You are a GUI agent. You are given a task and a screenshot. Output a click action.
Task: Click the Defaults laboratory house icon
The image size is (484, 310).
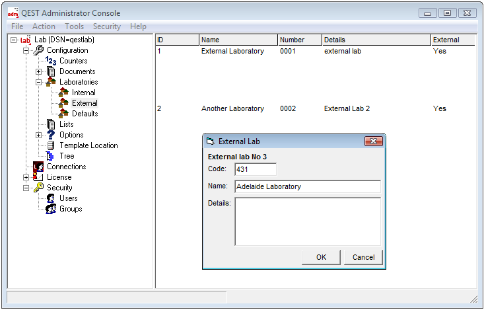(x=63, y=114)
